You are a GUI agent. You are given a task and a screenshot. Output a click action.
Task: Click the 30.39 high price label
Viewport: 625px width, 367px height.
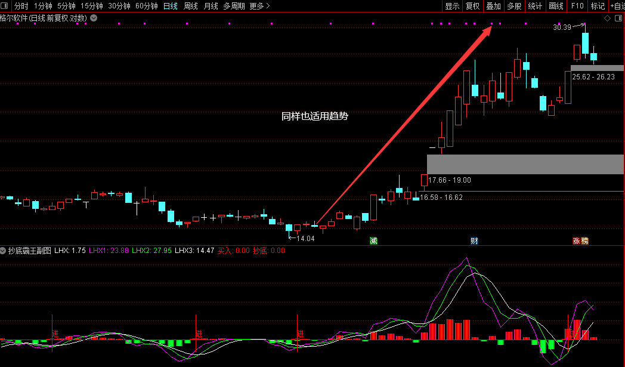562,27
